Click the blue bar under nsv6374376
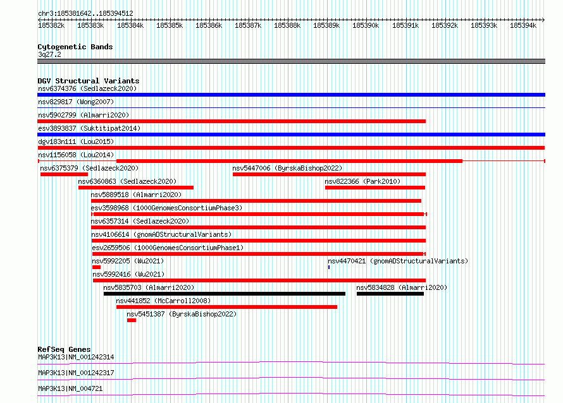Screen dimensions: 563x403 coord(291,95)
